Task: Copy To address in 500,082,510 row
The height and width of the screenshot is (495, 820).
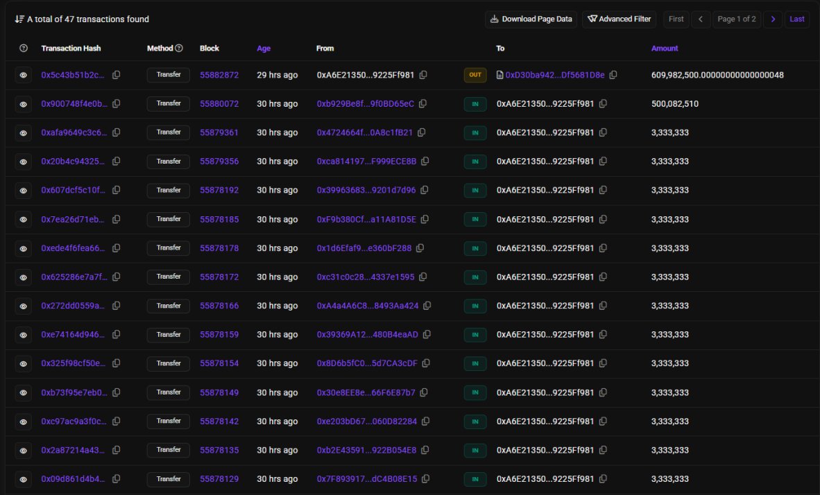Action: click(x=603, y=103)
